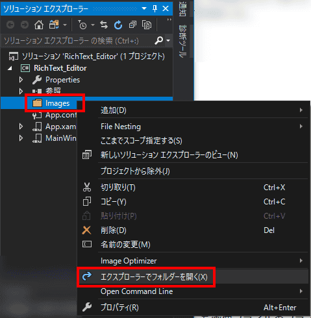Open search options dropdown arrow
Image resolution: width=311 pixels, height=318 pixels.
[168, 40]
